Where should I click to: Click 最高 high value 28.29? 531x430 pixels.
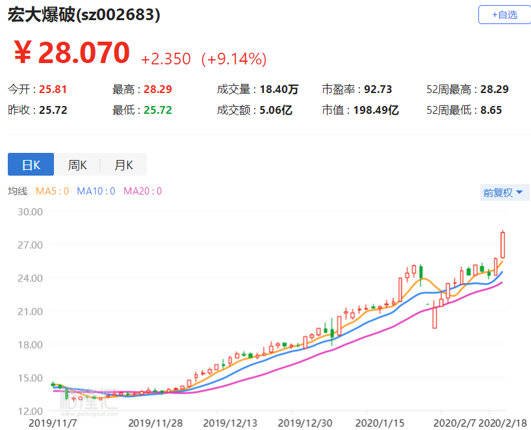(x=158, y=89)
